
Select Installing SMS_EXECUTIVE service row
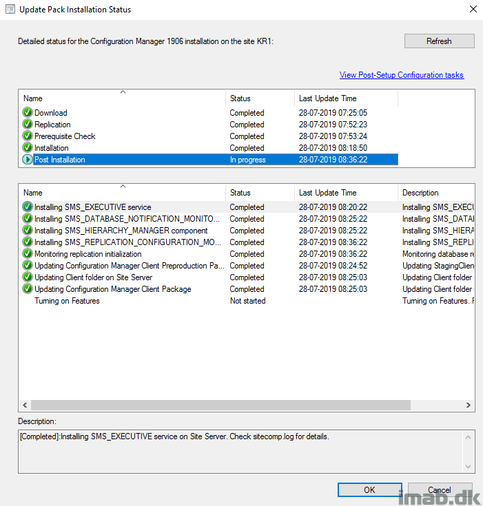pyautogui.click(x=248, y=207)
